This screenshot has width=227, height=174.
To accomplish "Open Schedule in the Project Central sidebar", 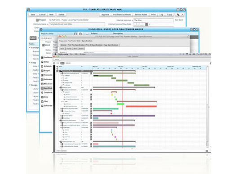I will pos(46,66).
